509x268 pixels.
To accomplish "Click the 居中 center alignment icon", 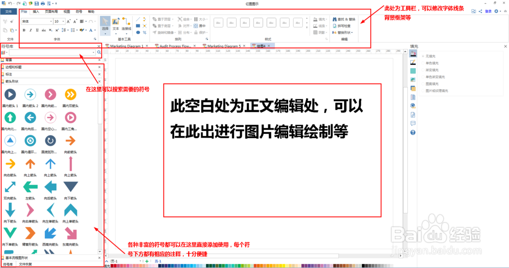I will 200,25.
